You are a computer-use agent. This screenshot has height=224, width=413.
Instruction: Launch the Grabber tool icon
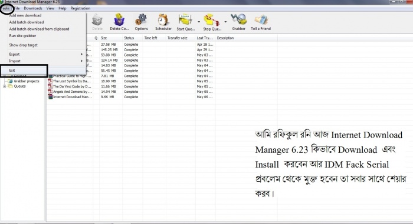238,20
